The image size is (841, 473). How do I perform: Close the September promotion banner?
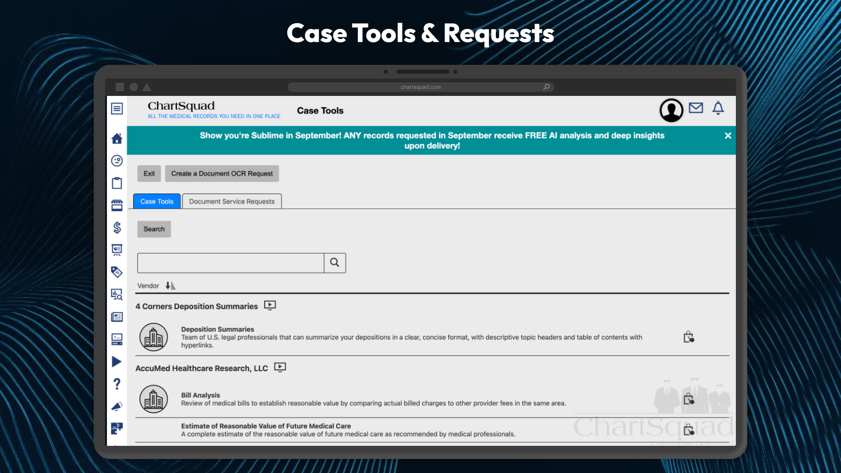click(x=728, y=136)
